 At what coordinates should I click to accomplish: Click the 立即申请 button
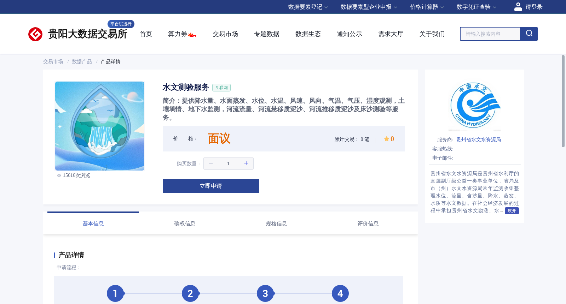[x=211, y=186]
